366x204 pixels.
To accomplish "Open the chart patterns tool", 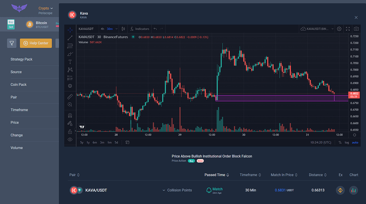I will click(70, 70).
